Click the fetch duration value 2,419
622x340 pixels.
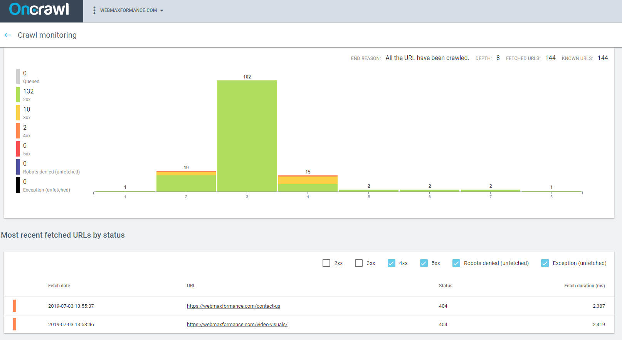599,325
